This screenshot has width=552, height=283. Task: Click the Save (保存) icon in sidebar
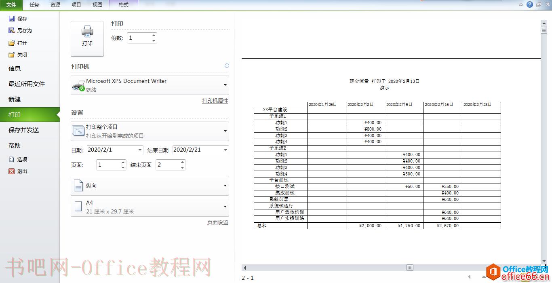pyautogui.click(x=12, y=19)
